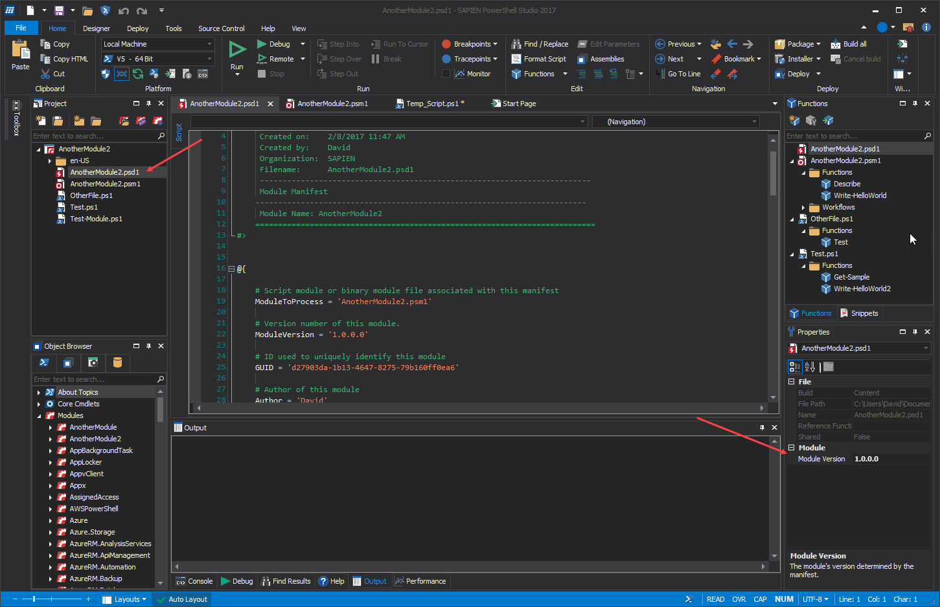Click the Save icon in quick access toolbar

59,10
